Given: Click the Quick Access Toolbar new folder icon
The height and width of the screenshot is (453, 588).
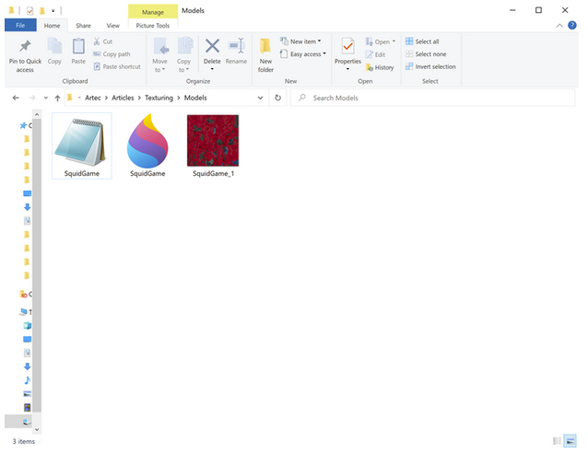Looking at the screenshot, I should click(x=42, y=11).
